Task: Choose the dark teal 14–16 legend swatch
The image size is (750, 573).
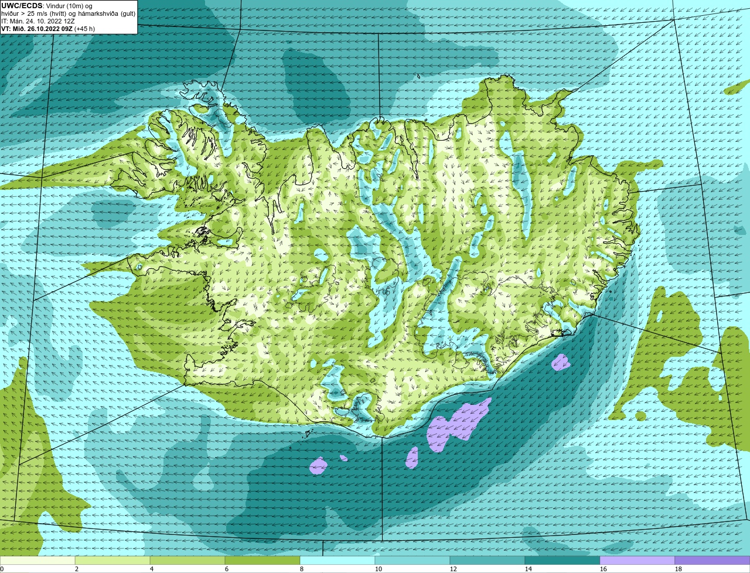Action: (562, 561)
